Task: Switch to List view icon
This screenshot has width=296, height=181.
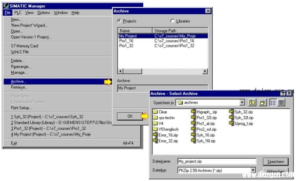Action: click(273, 103)
